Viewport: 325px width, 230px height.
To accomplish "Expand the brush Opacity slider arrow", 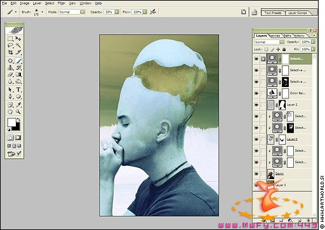I will pos(117,12).
